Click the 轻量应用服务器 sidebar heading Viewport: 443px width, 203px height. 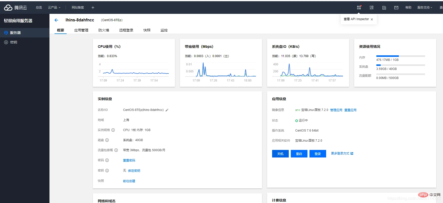[18, 21]
